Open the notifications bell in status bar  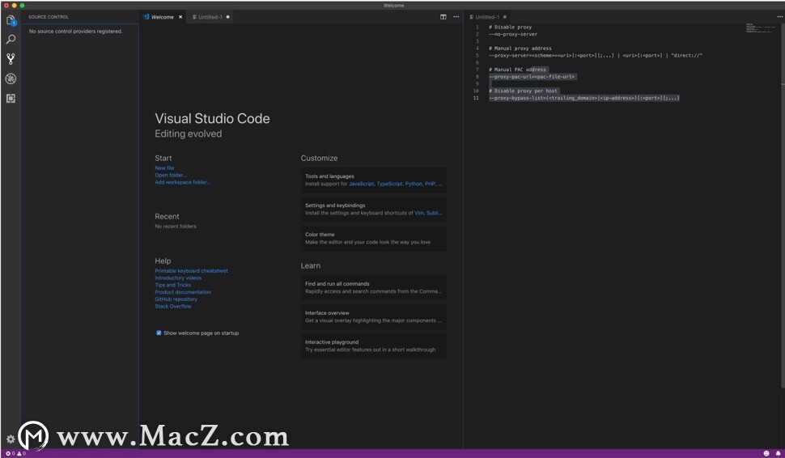pyautogui.click(x=778, y=453)
